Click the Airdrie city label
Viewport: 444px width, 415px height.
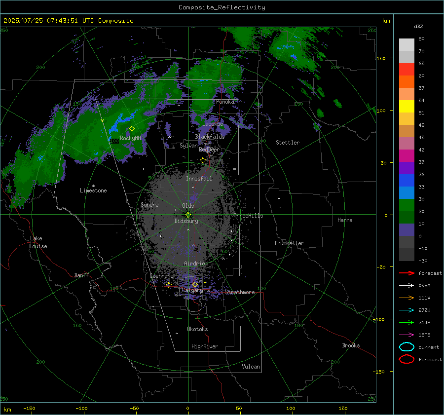194,264
